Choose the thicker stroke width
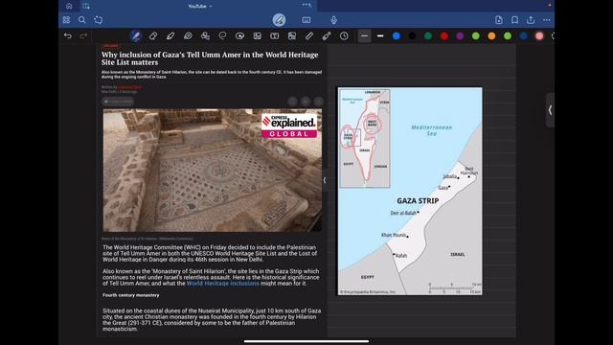 [x=380, y=36]
